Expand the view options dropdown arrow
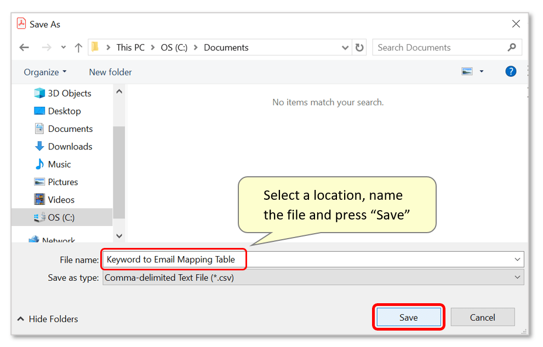 point(482,72)
